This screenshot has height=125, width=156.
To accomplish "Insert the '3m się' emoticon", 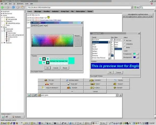I will (49, 80).
